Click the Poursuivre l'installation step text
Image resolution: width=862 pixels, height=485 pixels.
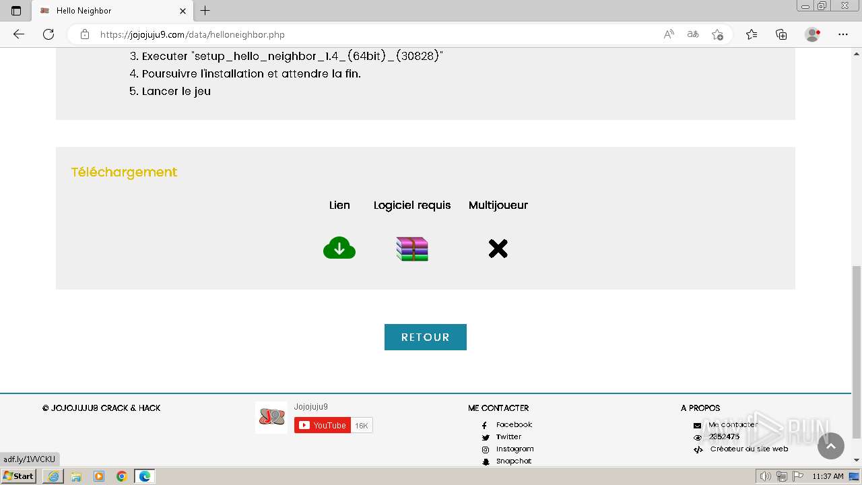tap(251, 73)
